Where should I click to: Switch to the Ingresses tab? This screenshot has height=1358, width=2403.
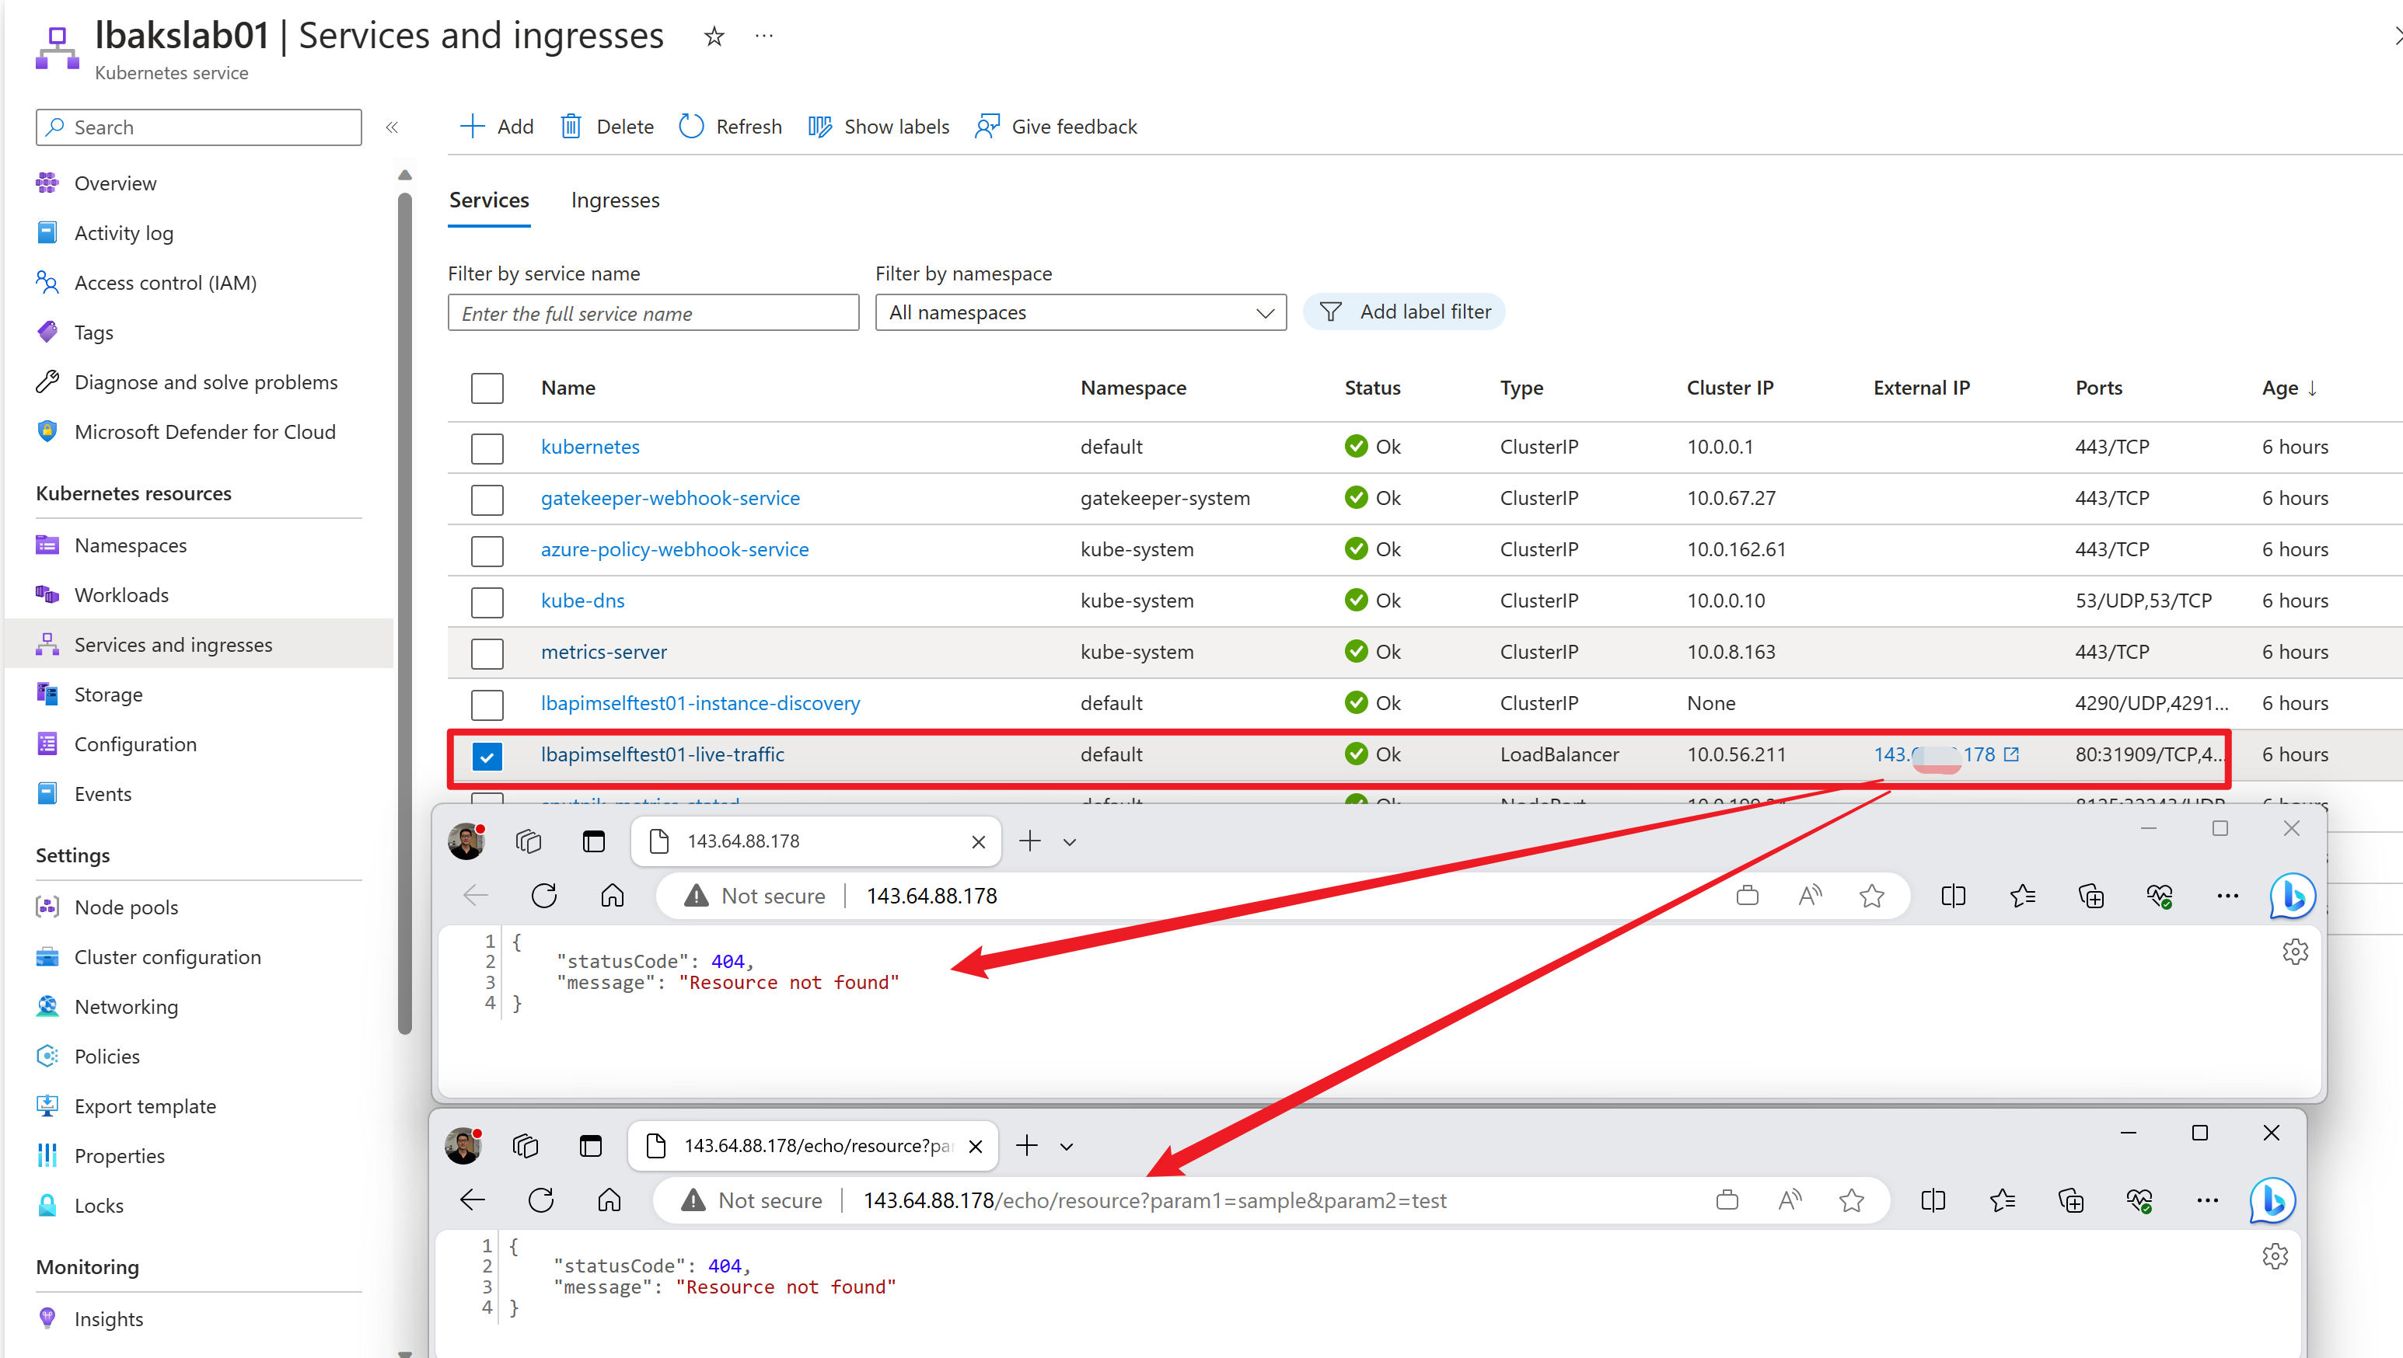tap(615, 200)
